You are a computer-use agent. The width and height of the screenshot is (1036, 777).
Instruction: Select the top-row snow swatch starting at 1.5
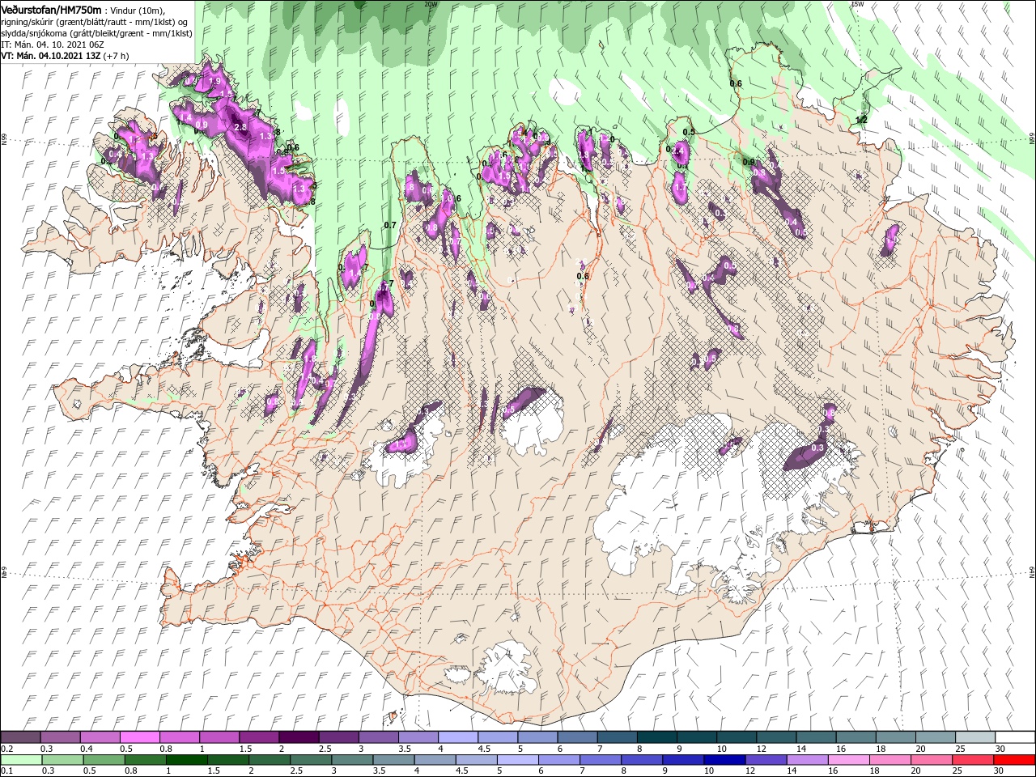click(x=258, y=737)
